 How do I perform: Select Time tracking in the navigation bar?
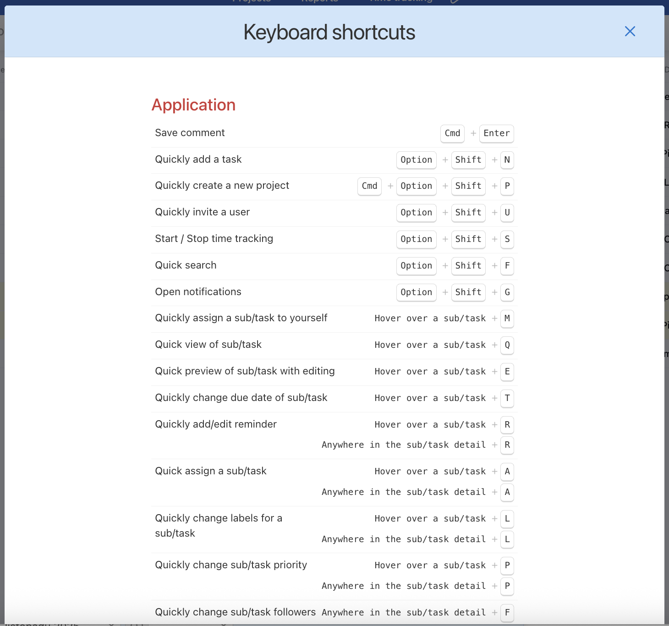pos(400,2)
